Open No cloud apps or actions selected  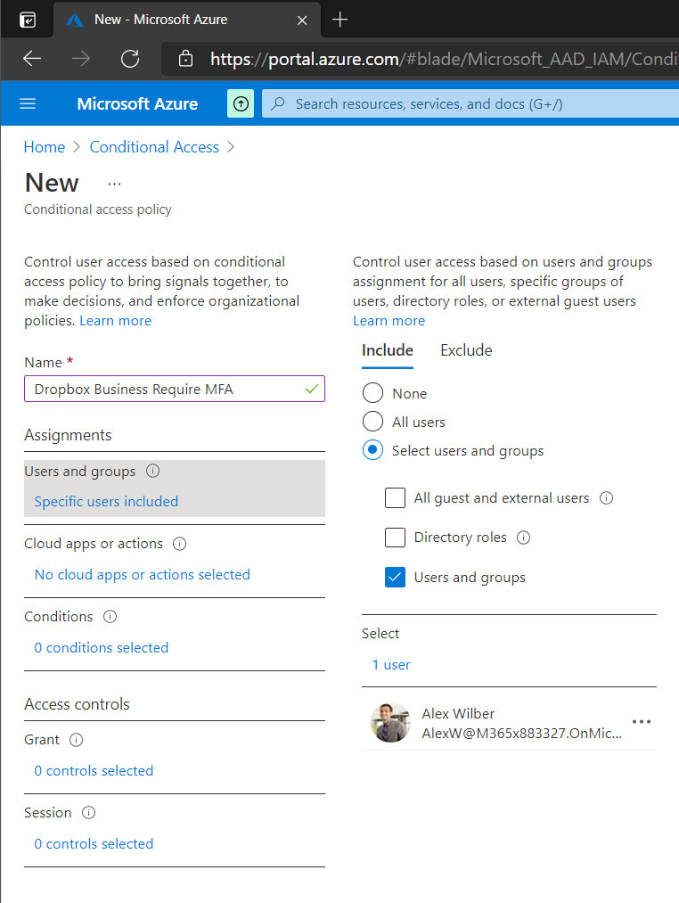tap(143, 575)
